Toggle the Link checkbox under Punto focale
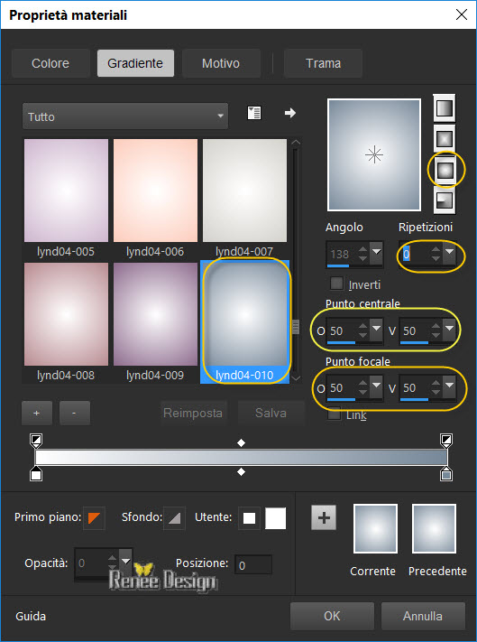The image size is (477, 642). point(335,414)
